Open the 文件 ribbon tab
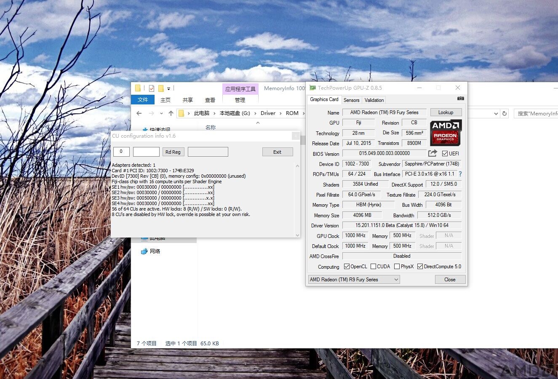The height and width of the screenshot is (379, 558). tap(143, 100)
